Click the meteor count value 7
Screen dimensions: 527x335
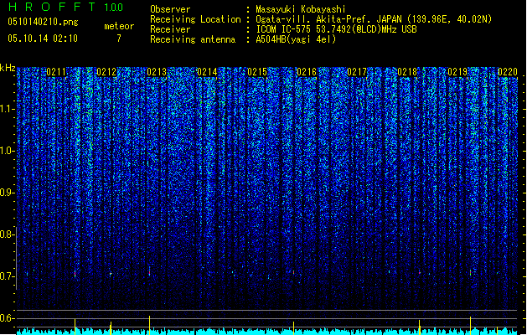tap(119, 39)
